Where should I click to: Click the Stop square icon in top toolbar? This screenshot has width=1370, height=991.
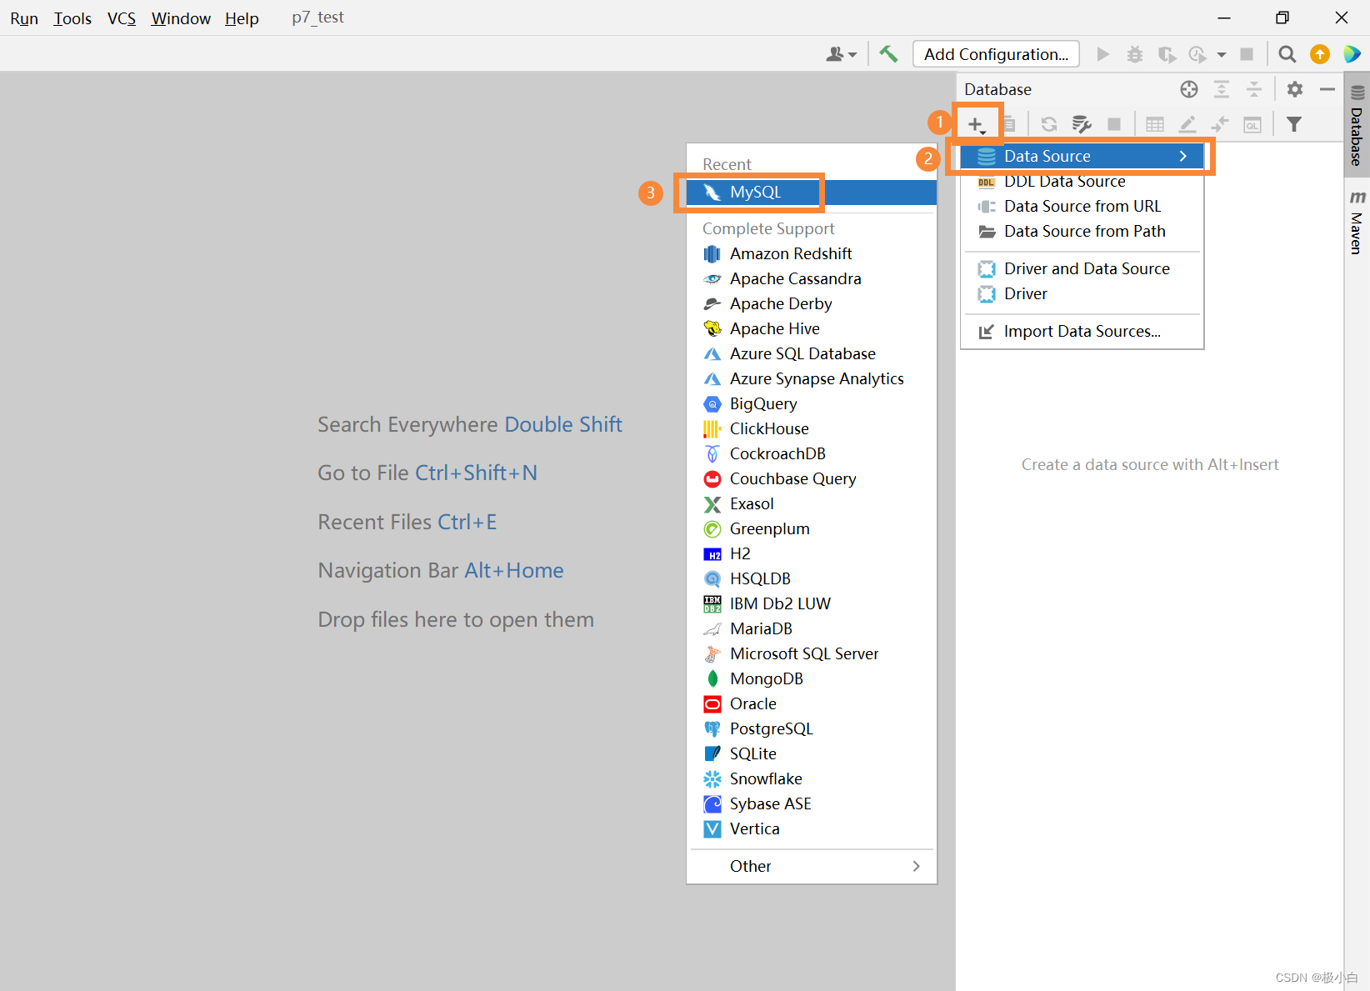1247,54
